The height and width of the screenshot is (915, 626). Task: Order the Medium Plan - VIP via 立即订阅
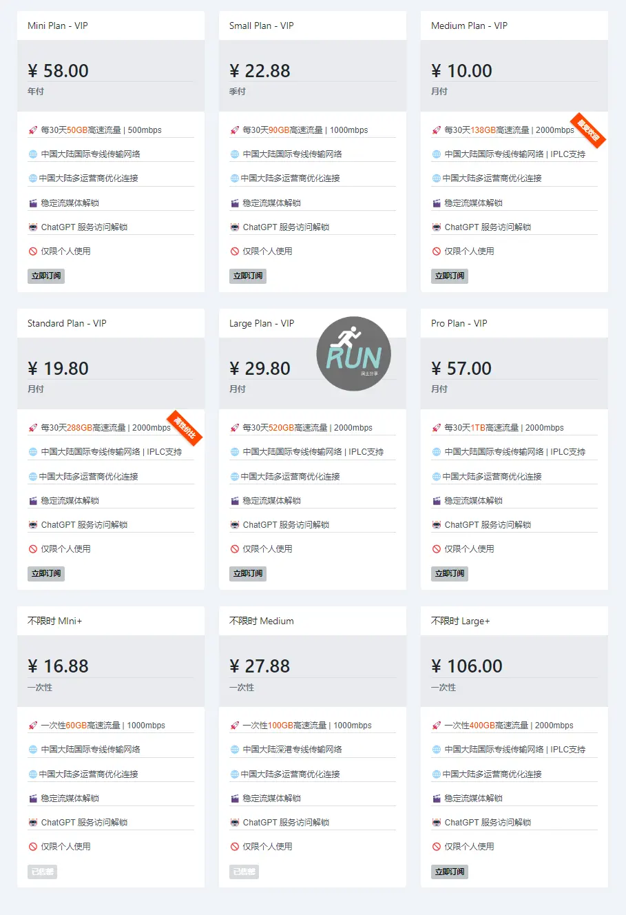[x=450, y=276]
